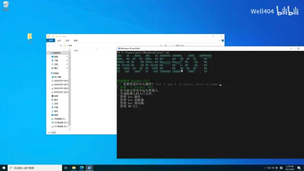The width and height of the screenshot is (304, 171).
Task: Go up one folder level in Explorer
Action: coord(61,46)
